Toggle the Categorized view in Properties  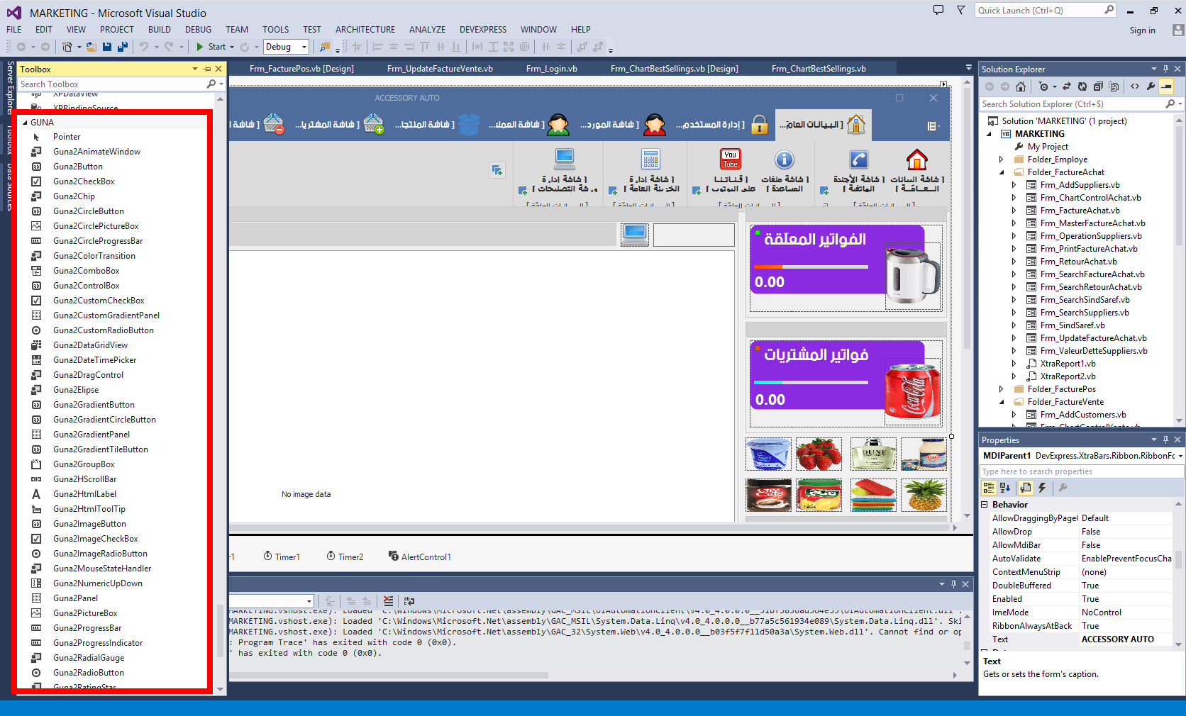[988, 488]
